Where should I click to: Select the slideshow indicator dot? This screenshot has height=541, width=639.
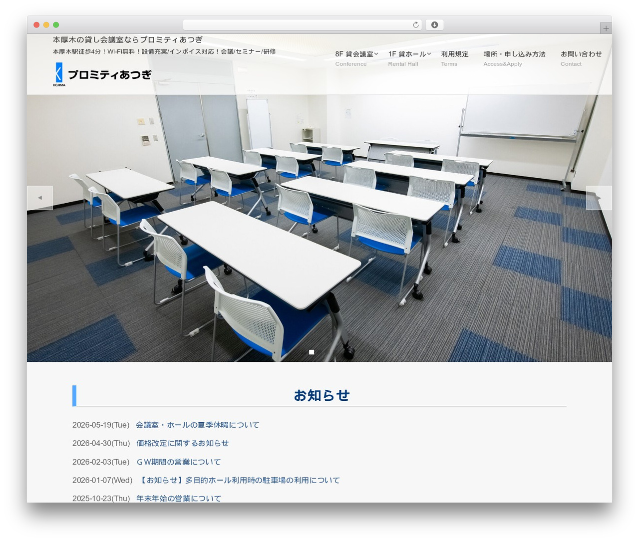(312, 352)
